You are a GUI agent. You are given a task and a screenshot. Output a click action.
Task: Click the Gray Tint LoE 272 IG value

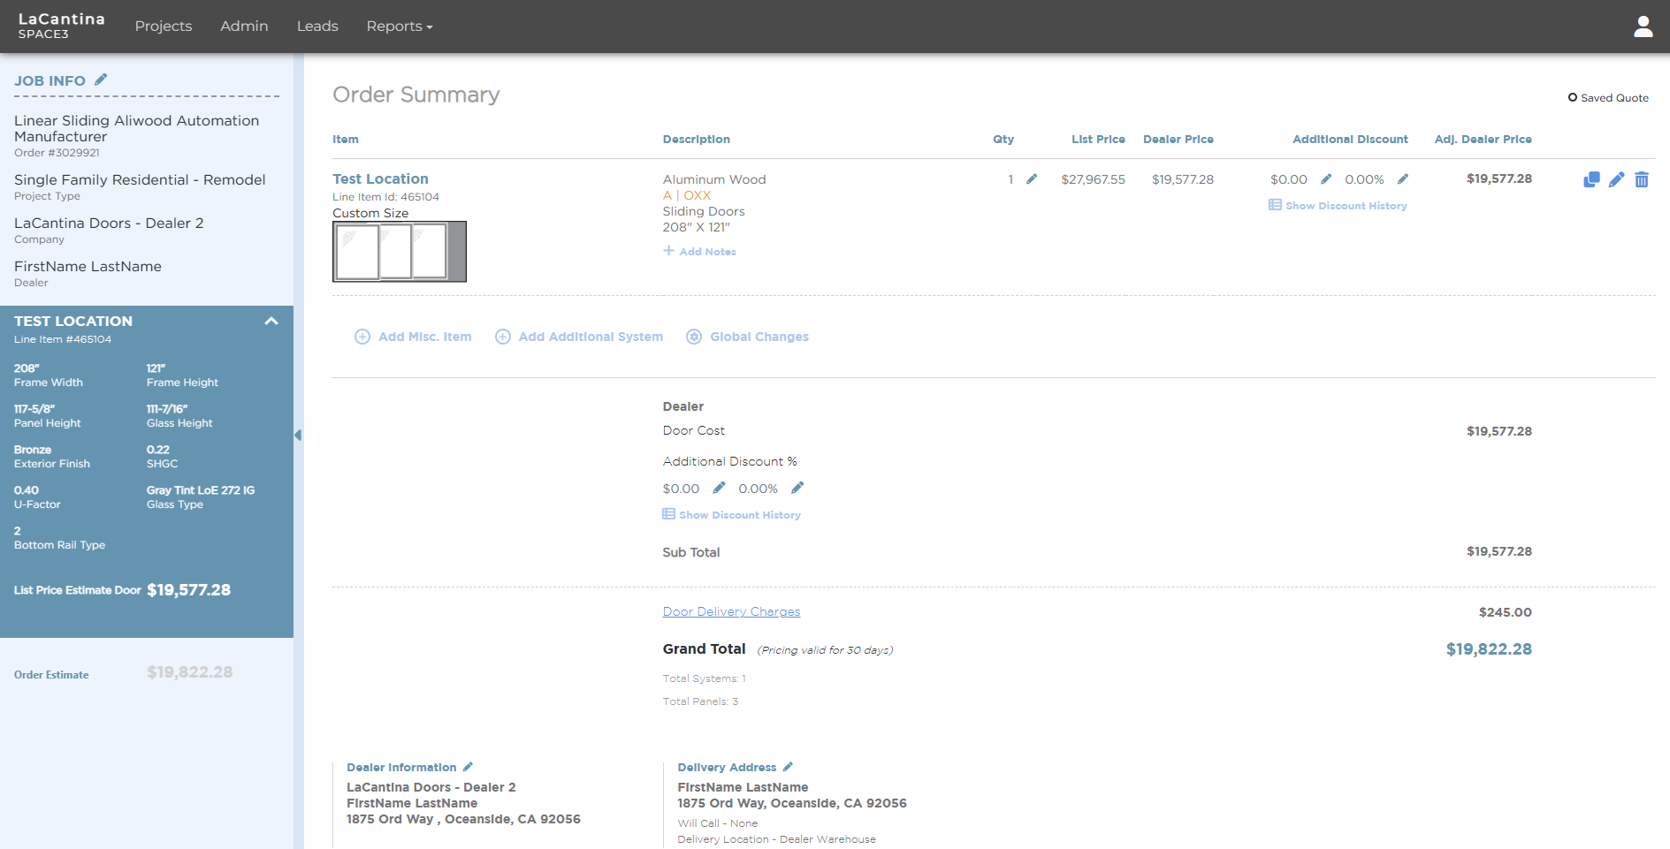(201, 490)
